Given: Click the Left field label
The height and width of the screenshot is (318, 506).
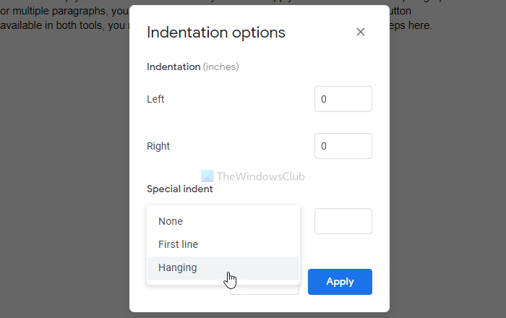Looking at the screenshot, I should coord(155,99).
